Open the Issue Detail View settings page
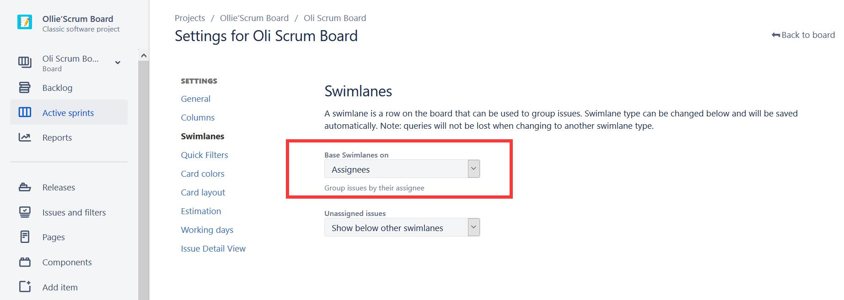The width and height of the screenshot is (844, 300). tap(213, 248)
